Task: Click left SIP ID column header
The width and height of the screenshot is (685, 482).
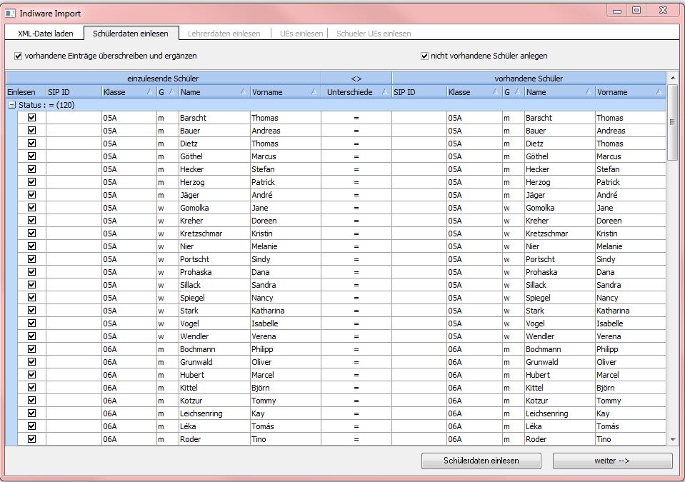Action: click(74, 92)
